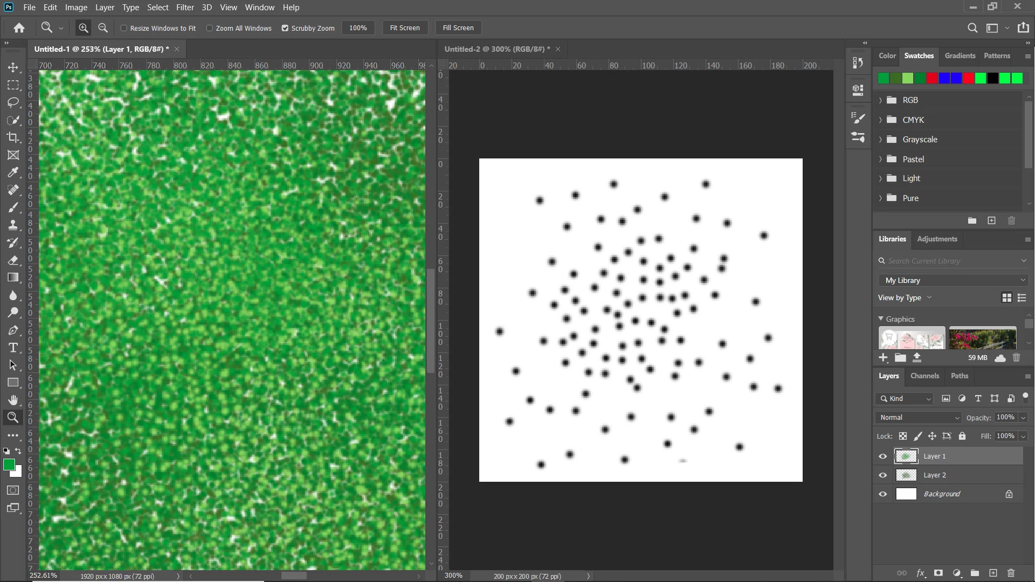The height and width of the screenshot is (582, 1035).
Task: Select the Hand tool
Action: coord(13,400)
